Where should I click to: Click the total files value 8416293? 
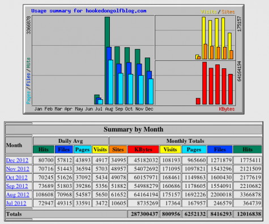[x=220, y=214]
